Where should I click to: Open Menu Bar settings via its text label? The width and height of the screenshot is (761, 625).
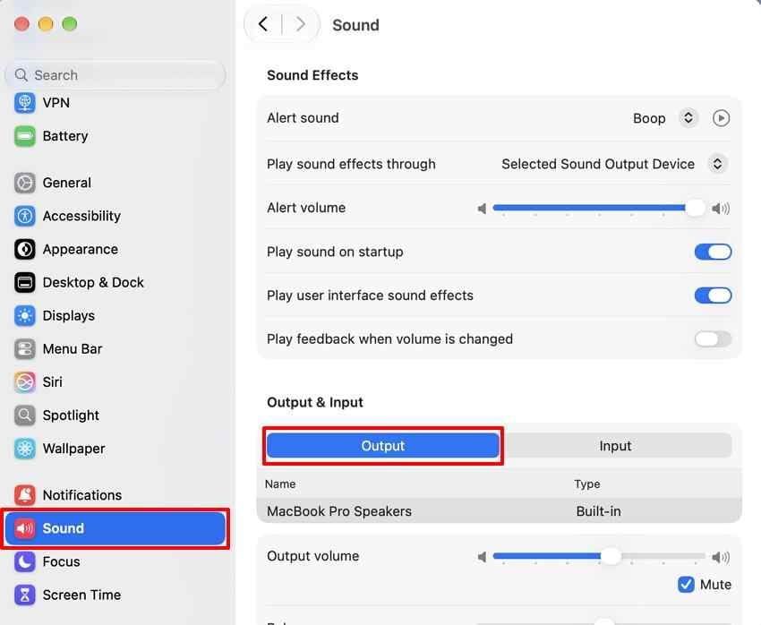[x=72, y=349]
